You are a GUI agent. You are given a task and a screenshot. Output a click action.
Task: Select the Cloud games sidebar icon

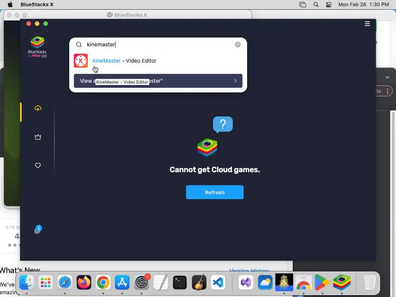click(x=38, y=108)
